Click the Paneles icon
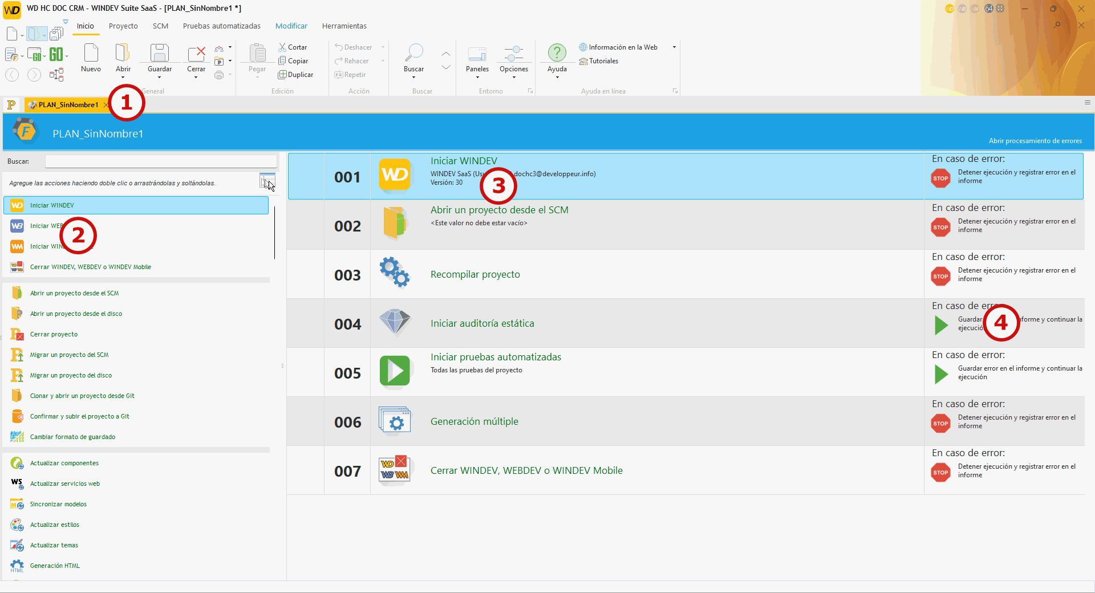Screen dimensions: 1095x593 pos(477,54)
